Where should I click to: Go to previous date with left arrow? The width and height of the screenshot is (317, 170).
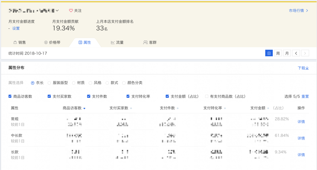296,53
